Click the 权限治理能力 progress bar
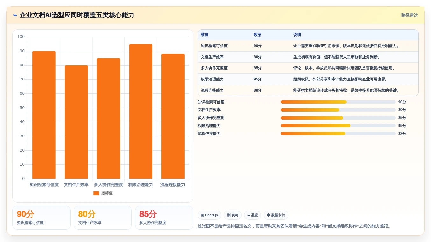The height and width of the screenshot is (242, 431). pos(338,126)
